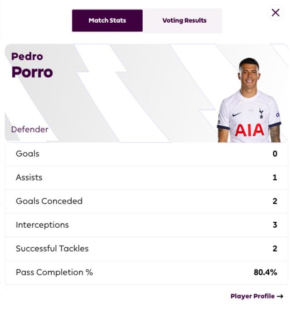290x313 pixels.
Task: Click the arrow beside Player Profile
Action: (x=280, y=296)
